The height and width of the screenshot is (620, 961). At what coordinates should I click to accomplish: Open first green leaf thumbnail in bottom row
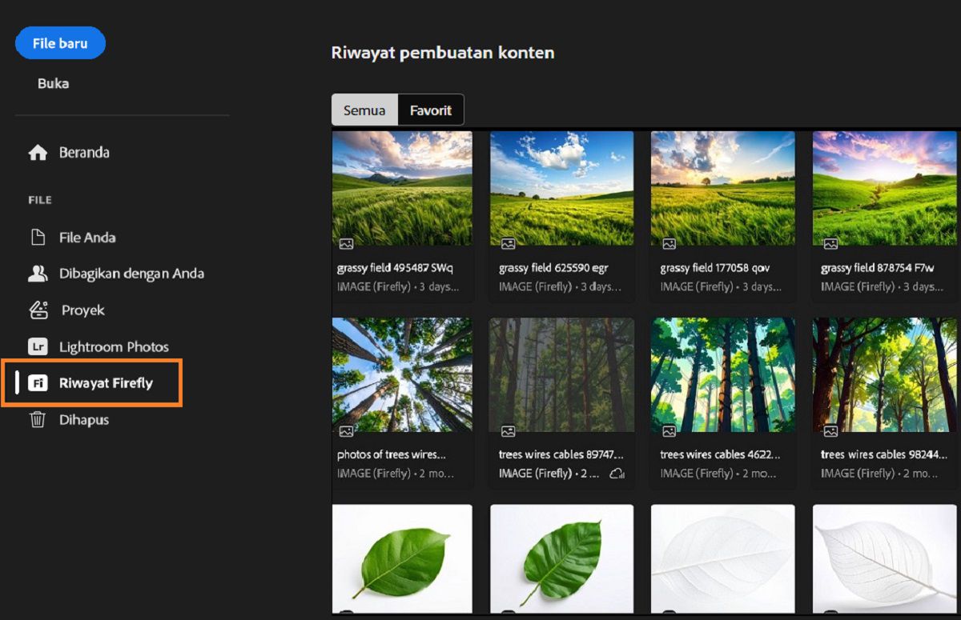click(x=402, y=559)
